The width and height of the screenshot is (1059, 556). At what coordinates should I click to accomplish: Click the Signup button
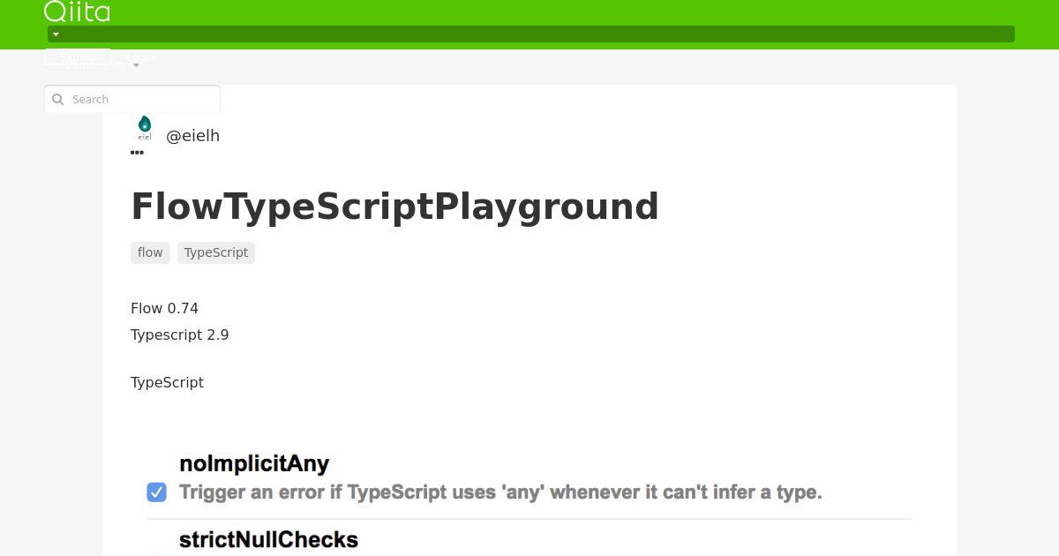click(x=78, y=56)
